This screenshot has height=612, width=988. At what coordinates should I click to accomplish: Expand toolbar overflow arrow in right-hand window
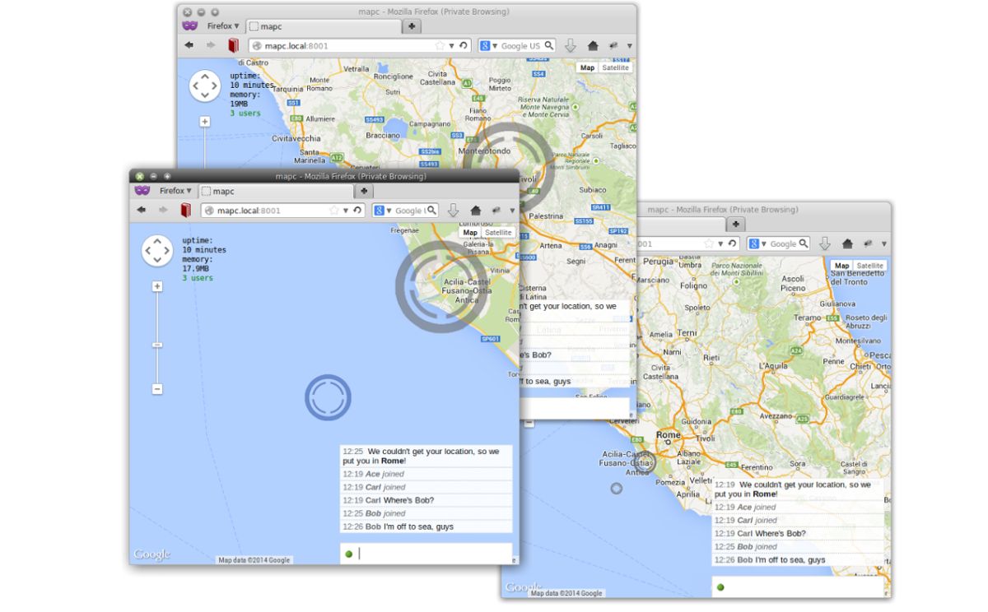tap(884, 243)
